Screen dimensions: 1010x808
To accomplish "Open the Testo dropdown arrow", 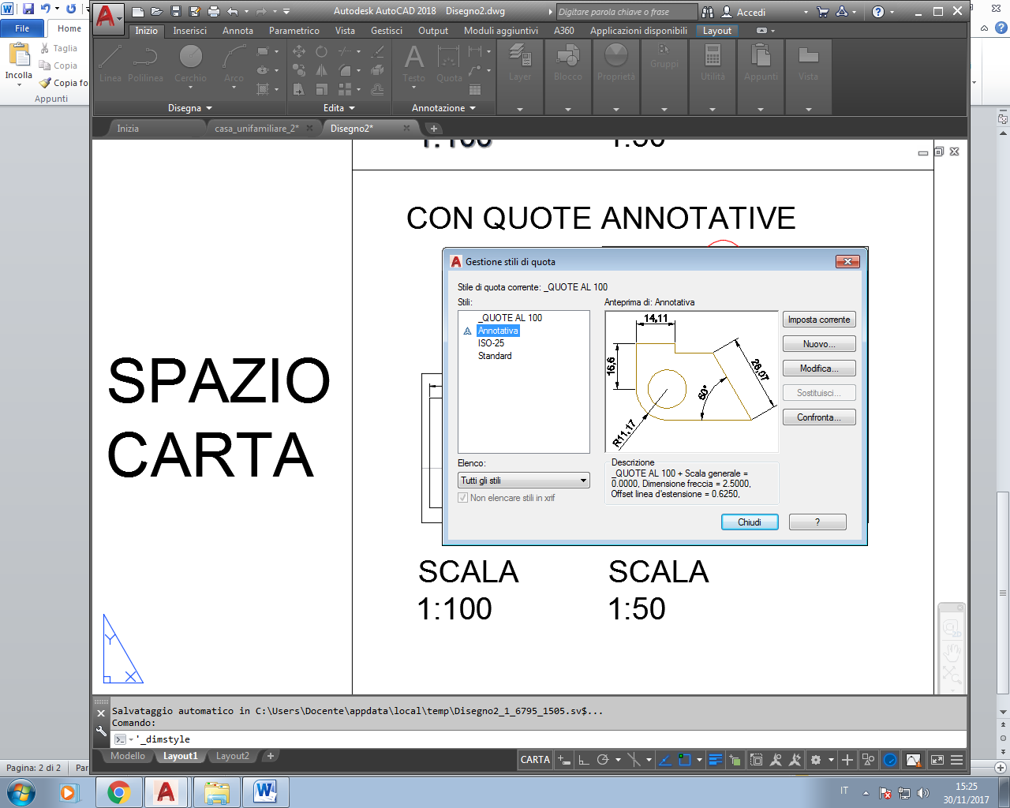I will pyautogui.click(x=413, y=88).
